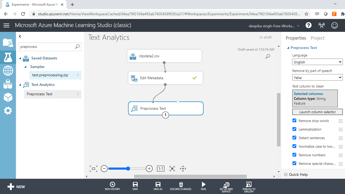This screenshot has height=194, width=345.
Task: Click the canvas horizontal scrollbar
Action: 190,176
